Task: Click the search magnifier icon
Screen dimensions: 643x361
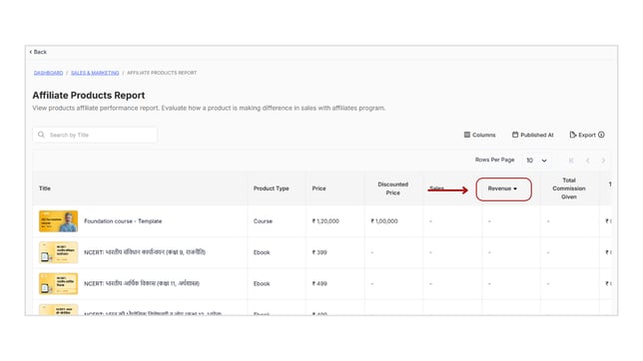Action: (x=41, y=135)
